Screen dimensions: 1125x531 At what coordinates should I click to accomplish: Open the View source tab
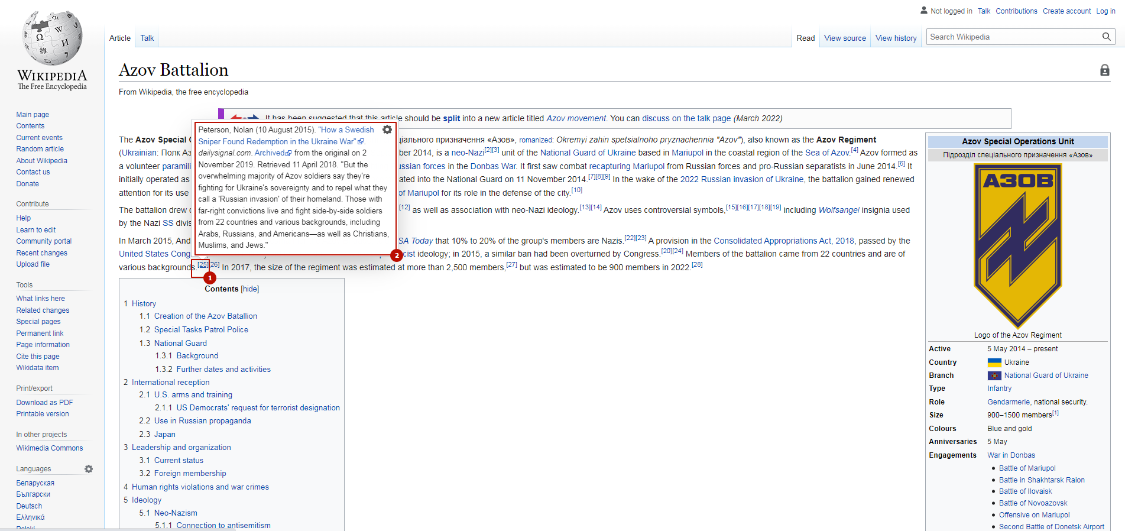[x=845, y=38]
